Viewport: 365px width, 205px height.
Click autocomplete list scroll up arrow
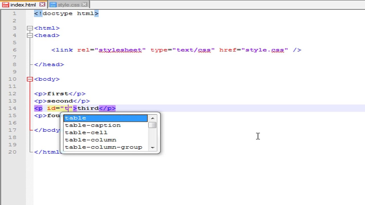pyautogui.click(x=153, y=118)
